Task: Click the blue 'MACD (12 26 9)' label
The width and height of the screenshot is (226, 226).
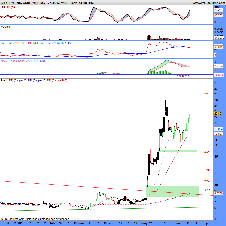Action: click(x=35, y=61)
